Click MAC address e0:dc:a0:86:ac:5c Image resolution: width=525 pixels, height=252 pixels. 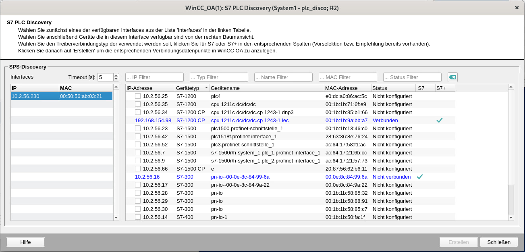tap(346, 96)
